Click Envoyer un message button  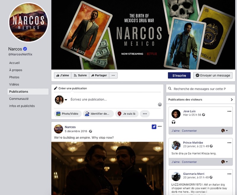click(213, 76)
